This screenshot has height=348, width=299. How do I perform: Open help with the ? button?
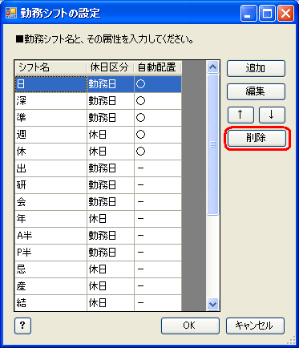[x=22, y=326]
